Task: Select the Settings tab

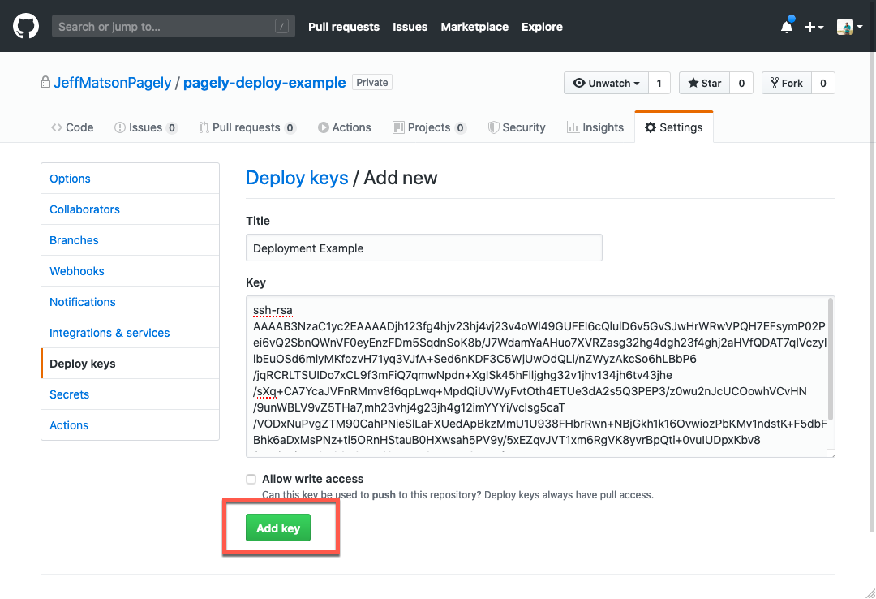Action: tap(674, 127)
